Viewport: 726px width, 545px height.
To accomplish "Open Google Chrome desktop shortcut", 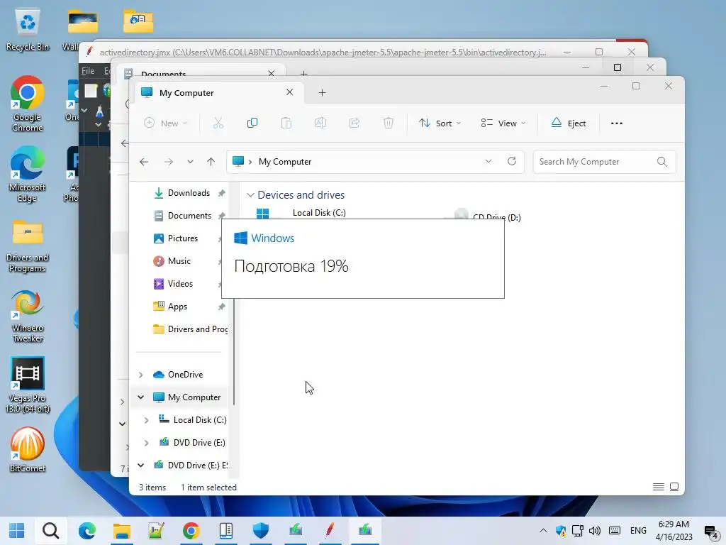I will [28, 104].
